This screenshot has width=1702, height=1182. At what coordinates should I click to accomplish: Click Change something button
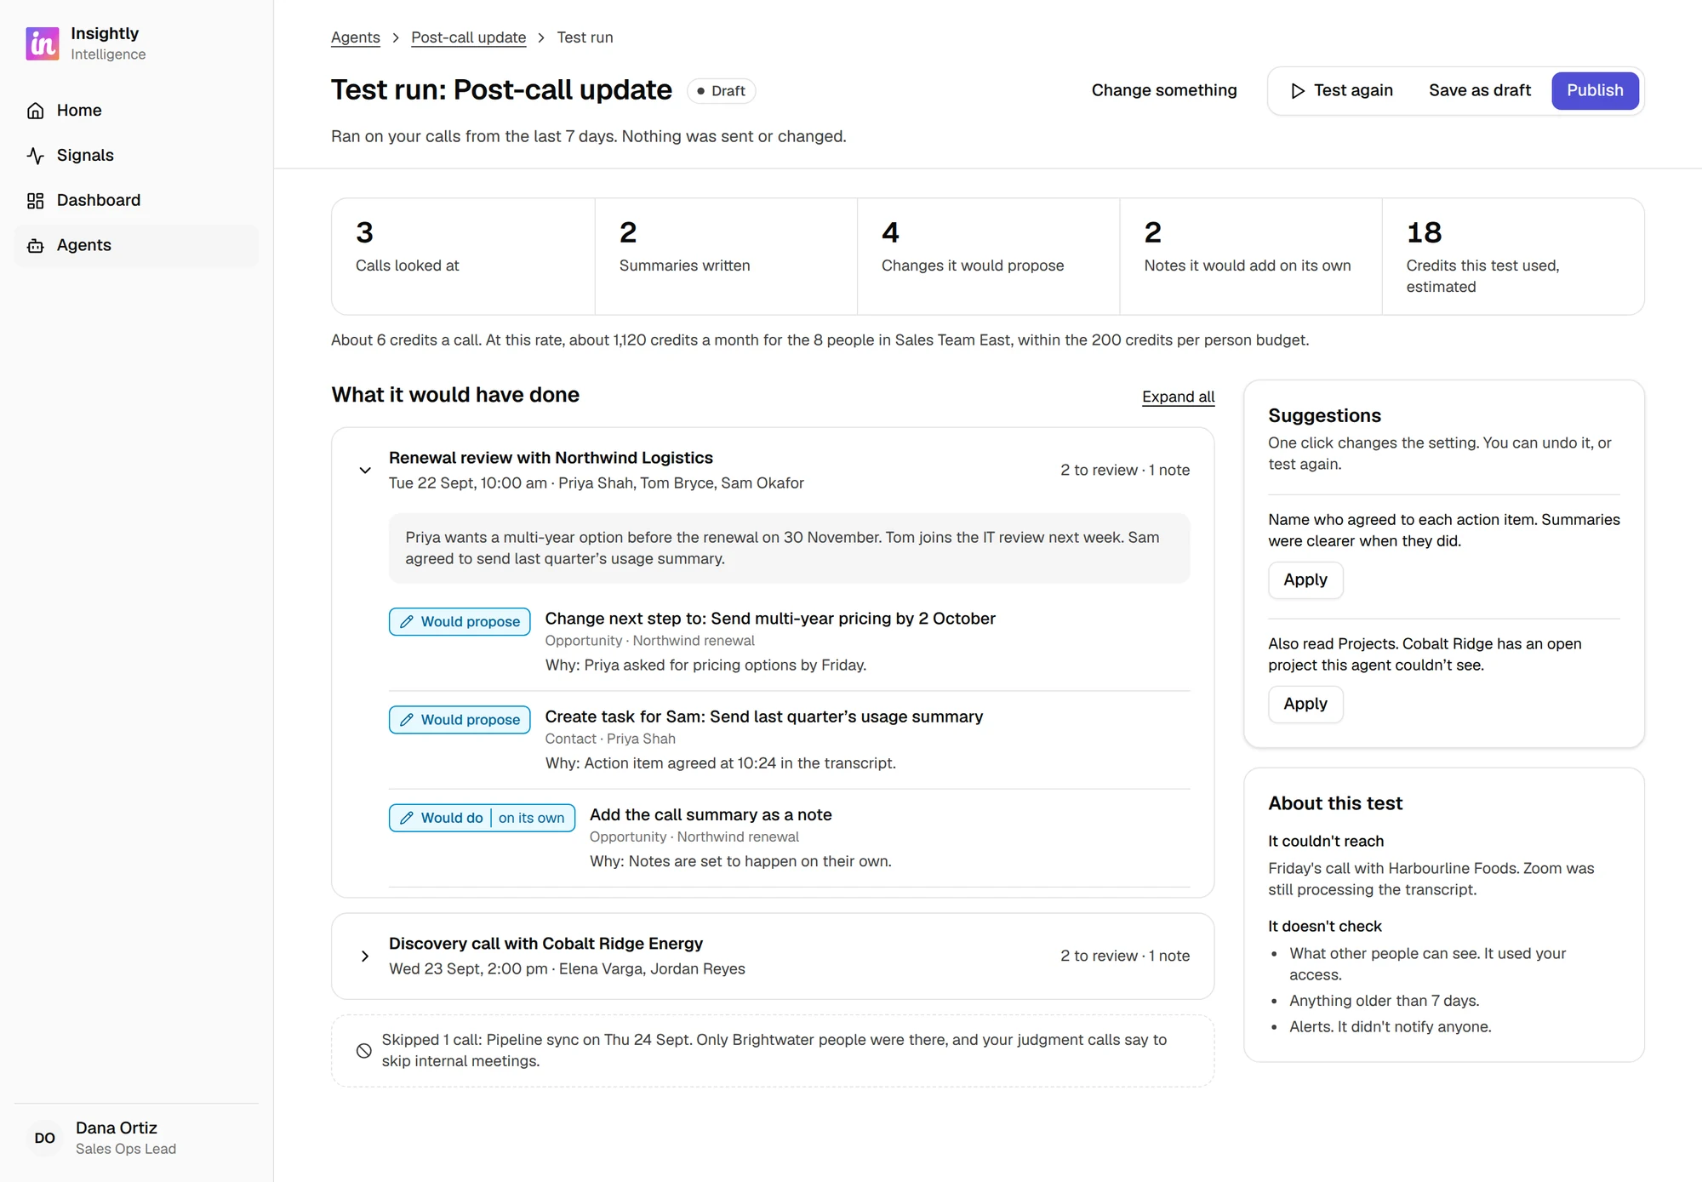pyautogui.click(x=1164, y=90)
